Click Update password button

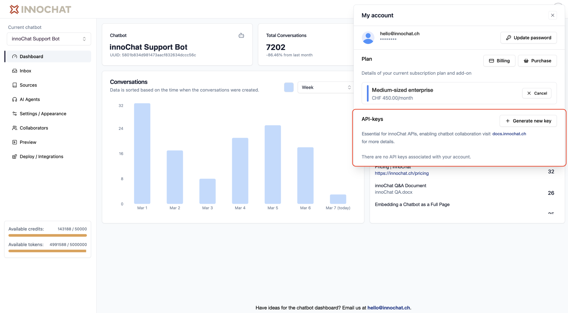coord(529,38)
